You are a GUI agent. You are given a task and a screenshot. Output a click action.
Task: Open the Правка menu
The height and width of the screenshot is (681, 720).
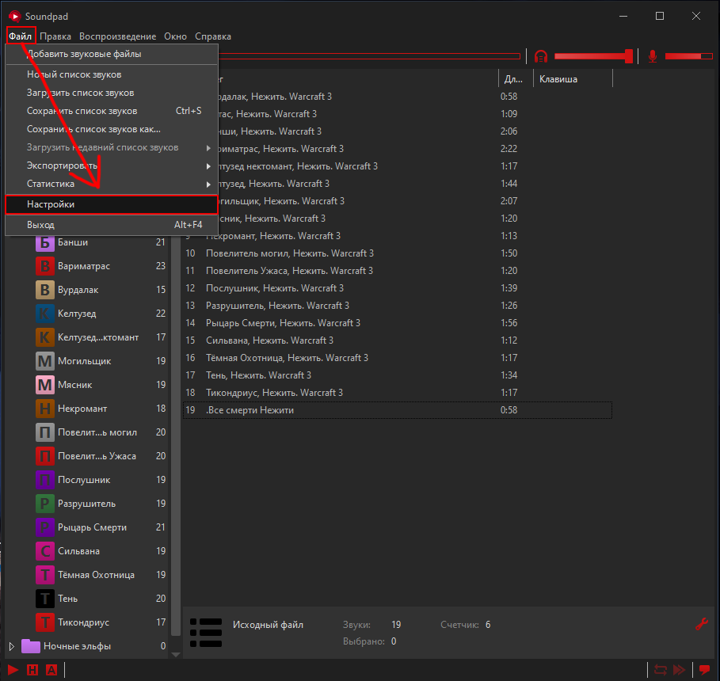coord(55,36)
